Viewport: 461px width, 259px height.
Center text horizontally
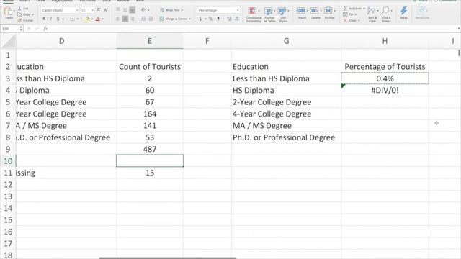(125, 19)
